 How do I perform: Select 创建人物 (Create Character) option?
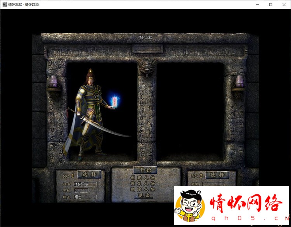click(142, 177)
